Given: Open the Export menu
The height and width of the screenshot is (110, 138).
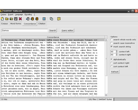Looking at the screenshot, I should [x=11, y=14].
